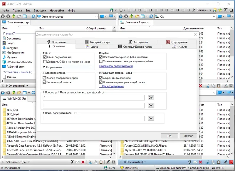Open the 'Параметры папок (Windows)' link
The width and height of the screenshot is (235, 171).
116,66
